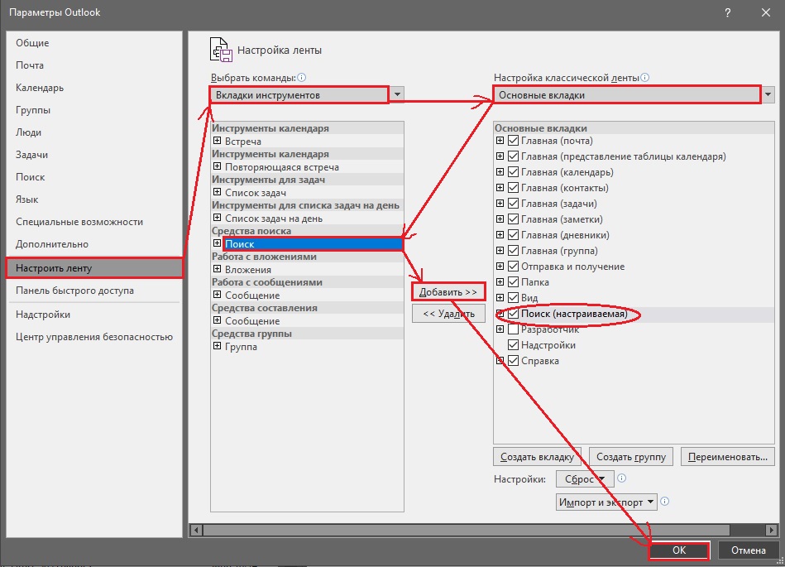Open the Центр управления безопасностью category
This screenshot has width=785, height=567.
click(94, 337)
